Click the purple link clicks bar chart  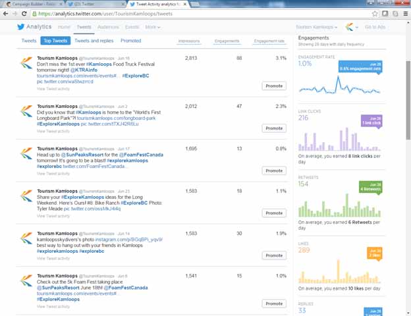[x=339, y=139]
